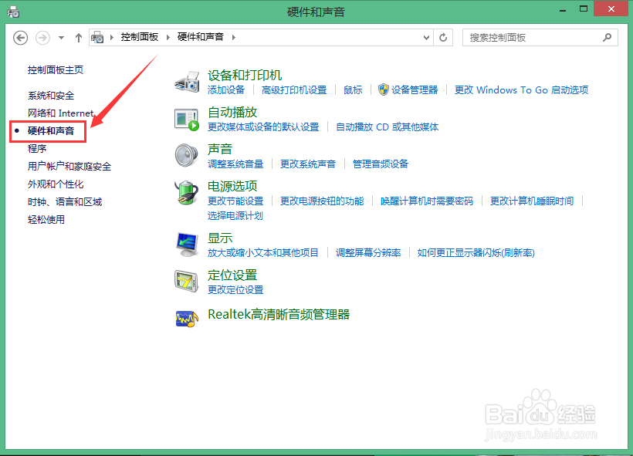Open the recent pages dropdown beside navigation arrows
The width and height of the screenshot is (633, 456).
(x=61, y=36)
